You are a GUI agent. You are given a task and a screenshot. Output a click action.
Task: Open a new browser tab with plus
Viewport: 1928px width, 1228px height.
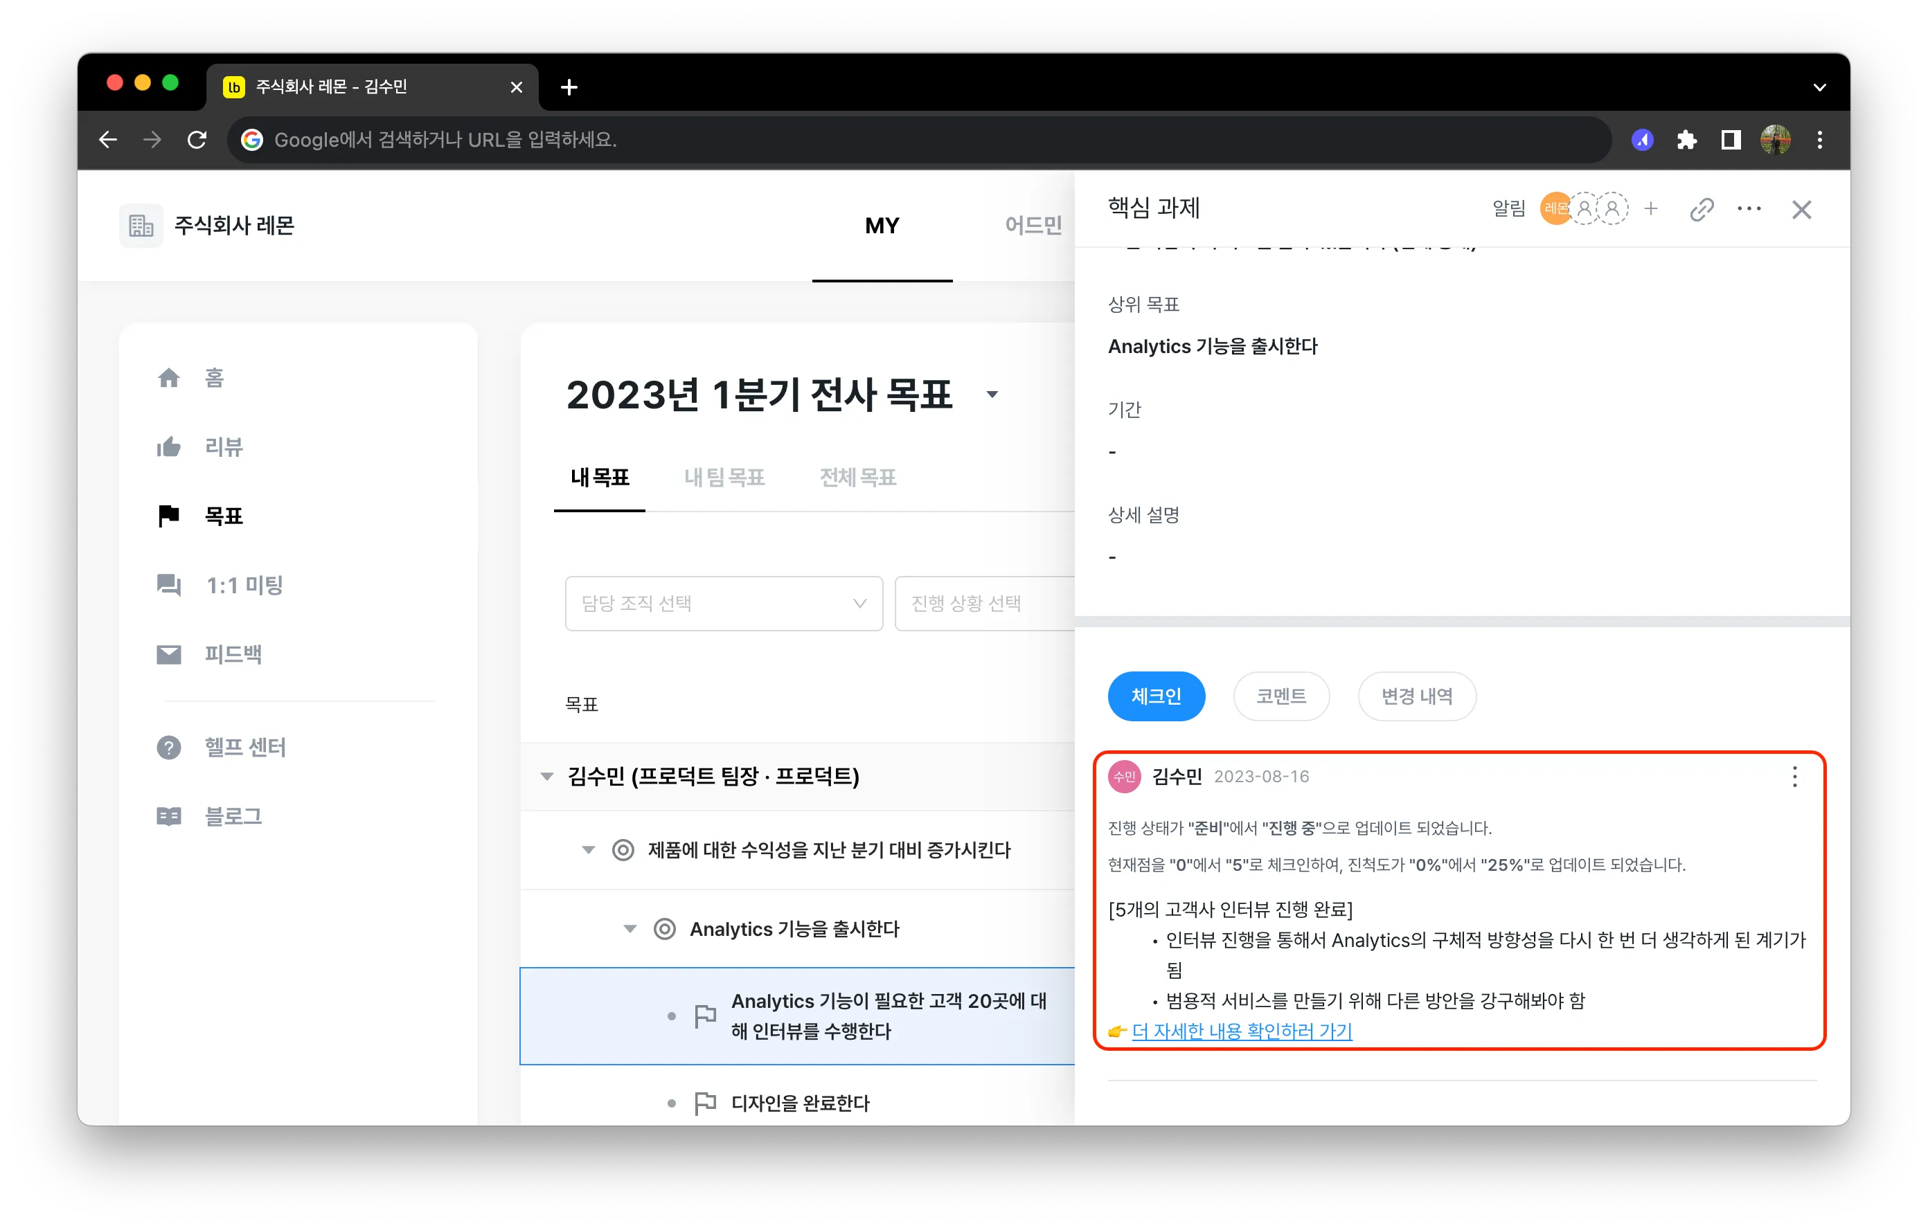[x=569, y=87]
